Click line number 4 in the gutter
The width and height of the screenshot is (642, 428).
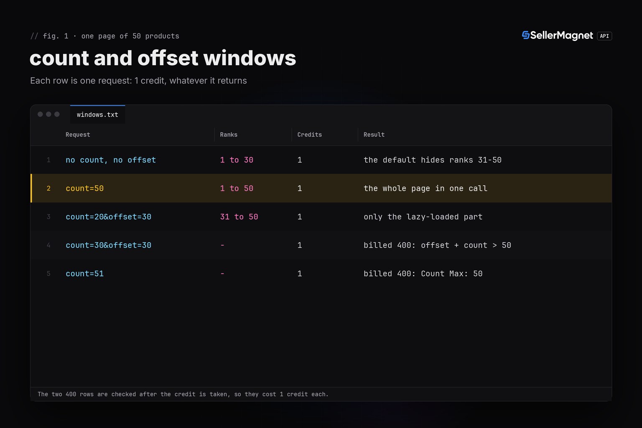(48, 245)
